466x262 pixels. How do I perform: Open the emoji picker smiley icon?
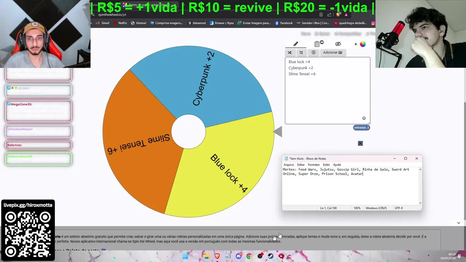coord(364,118)
